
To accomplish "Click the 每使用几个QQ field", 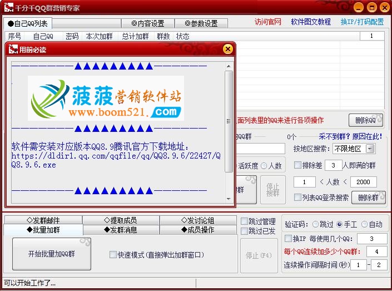I will click(372, 239).
